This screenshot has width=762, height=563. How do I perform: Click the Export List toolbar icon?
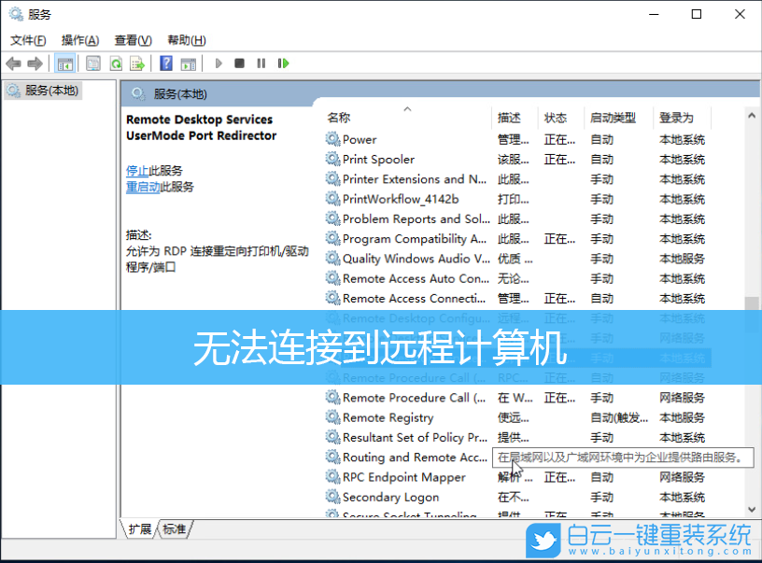136,63
